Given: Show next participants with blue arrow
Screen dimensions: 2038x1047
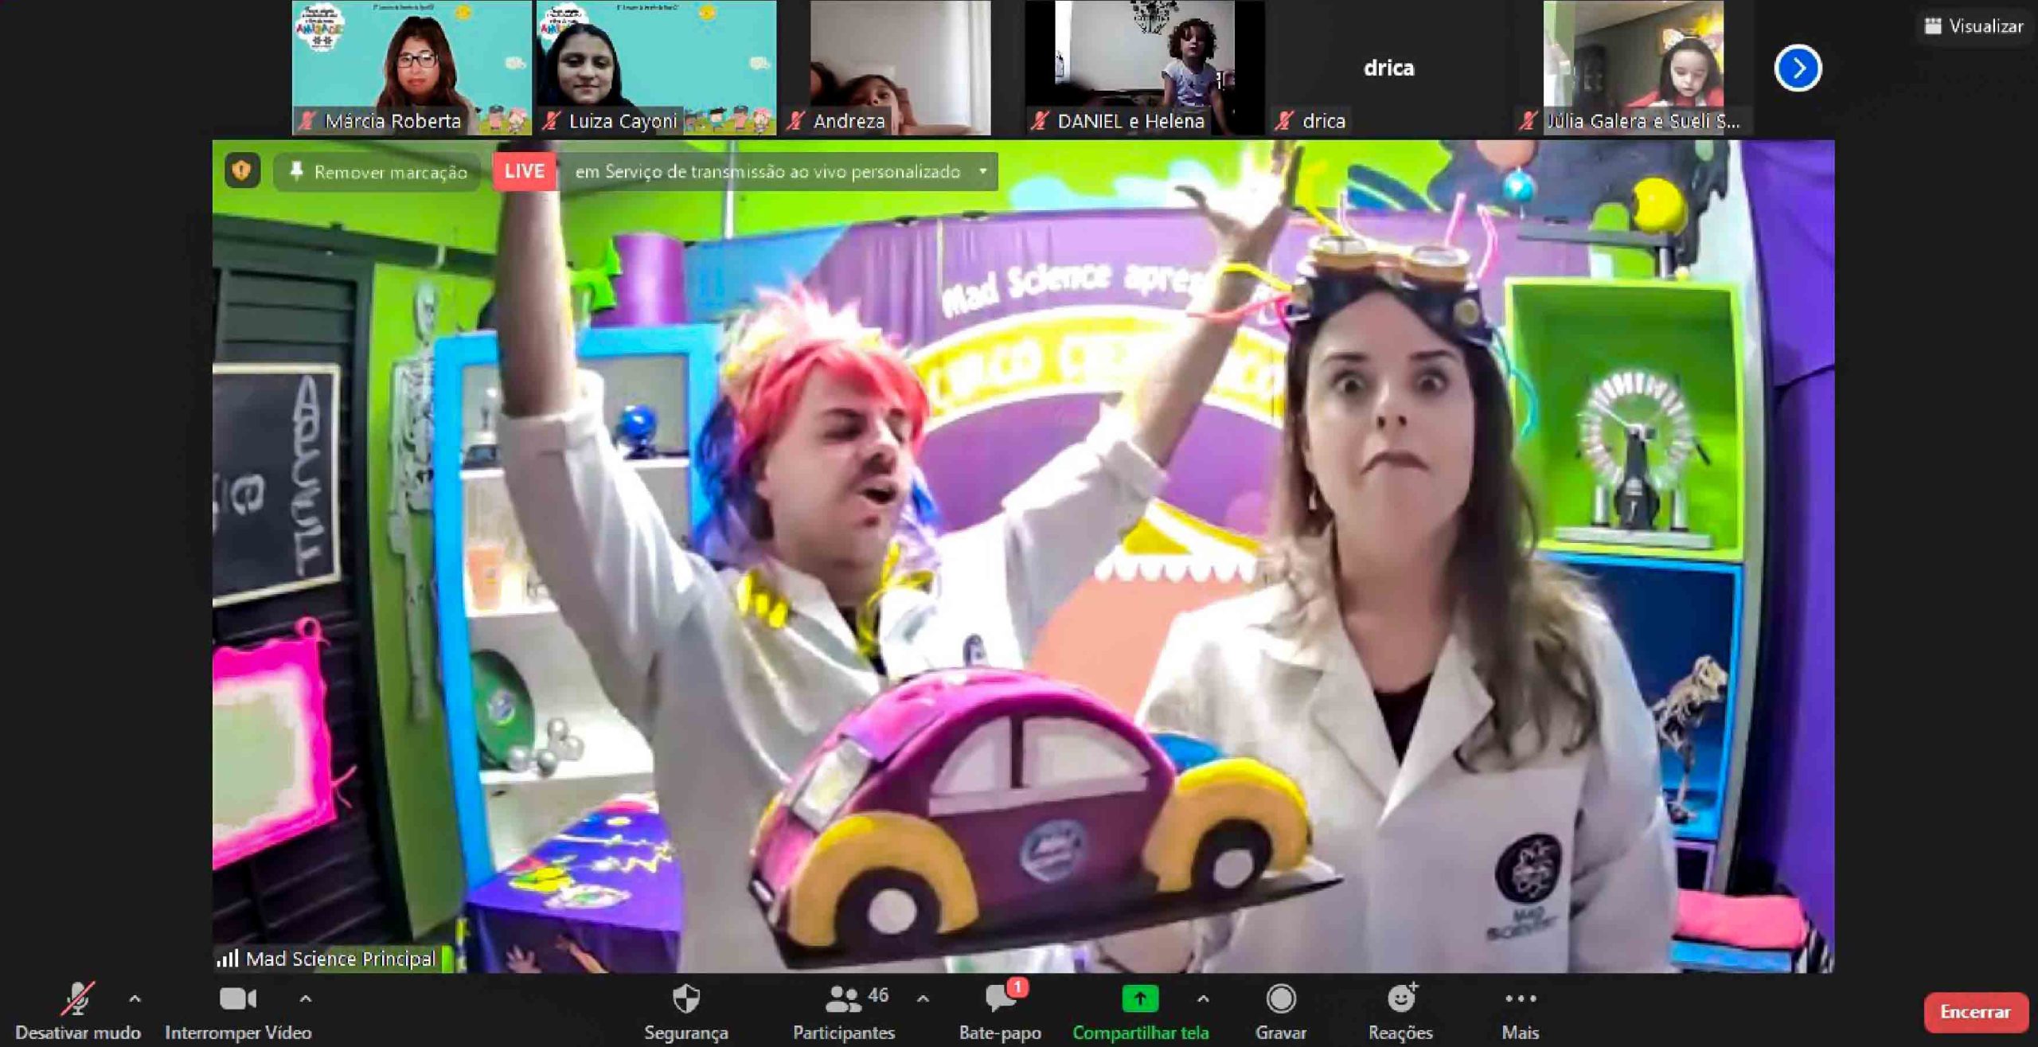Looking at the screenshot, I should pos(1797,68).
